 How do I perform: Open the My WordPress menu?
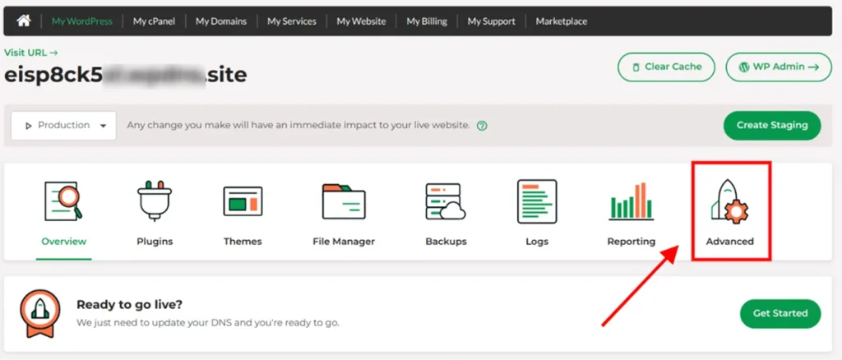(82, 21)
